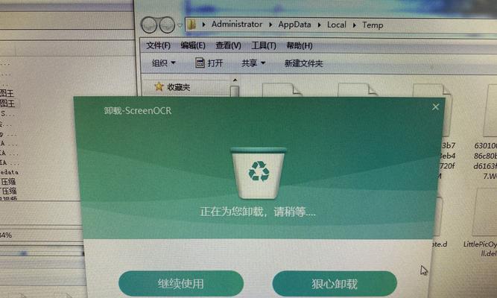Expand the 组织 dropdown in Explorer toolbar

coord(163,63)
